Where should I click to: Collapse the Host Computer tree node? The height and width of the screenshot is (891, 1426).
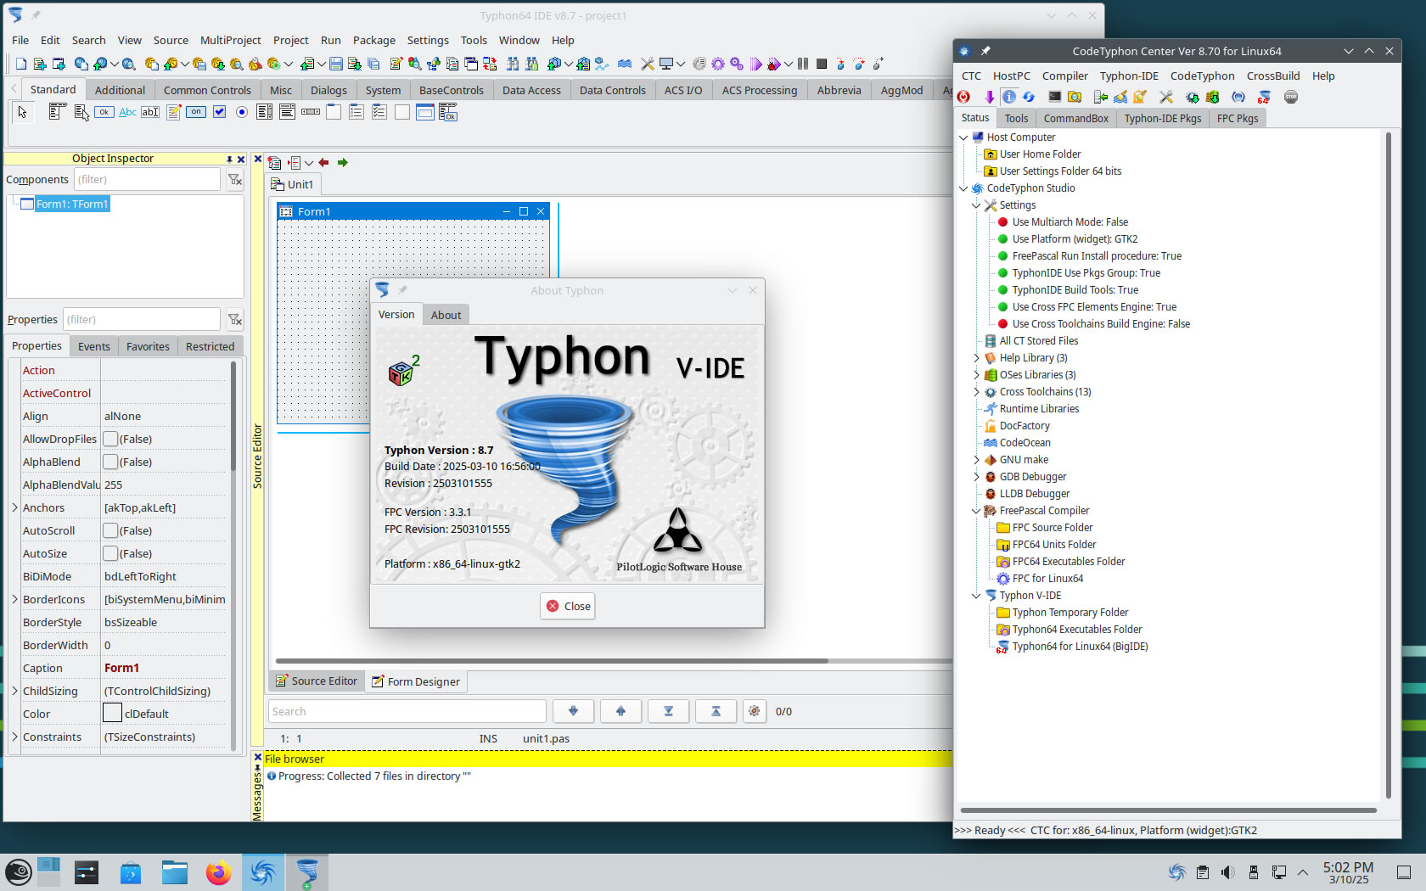coord(963,137)
